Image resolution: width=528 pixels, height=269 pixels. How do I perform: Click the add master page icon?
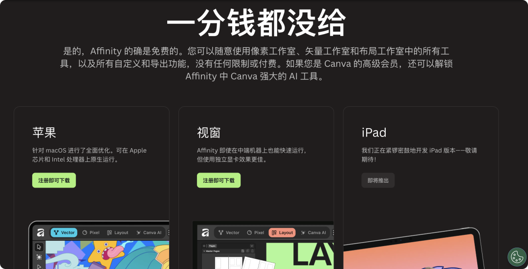243,251
